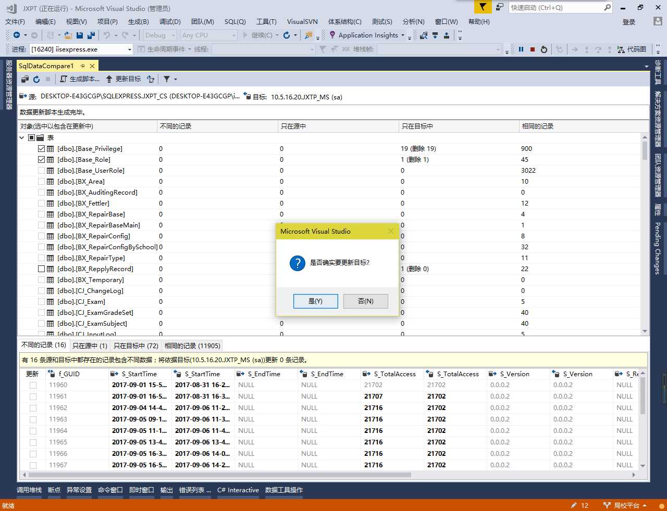Click 更新目标 update target button

tap(123, 79)
